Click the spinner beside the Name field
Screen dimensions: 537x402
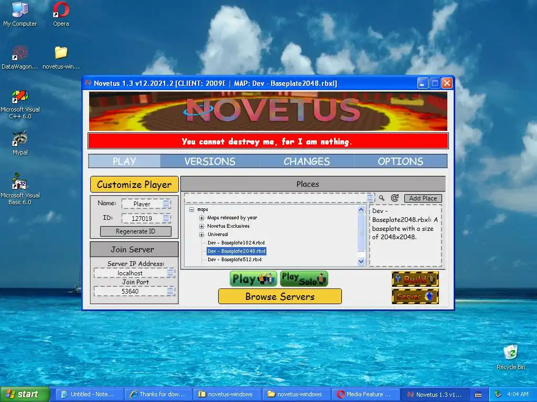point(166,204)
